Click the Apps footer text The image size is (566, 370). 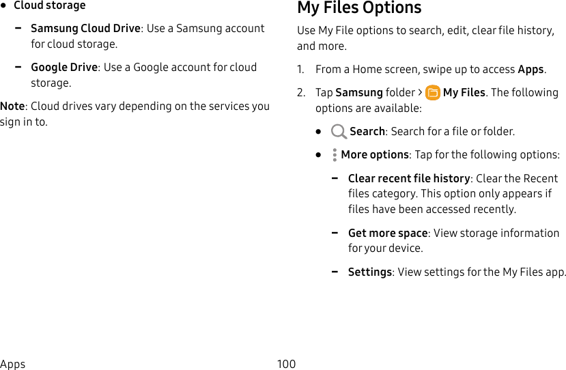coord(13,364)
